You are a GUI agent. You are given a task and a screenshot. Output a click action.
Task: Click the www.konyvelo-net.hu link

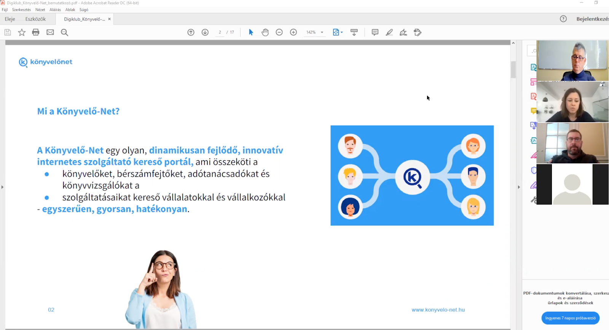(438, 310)
